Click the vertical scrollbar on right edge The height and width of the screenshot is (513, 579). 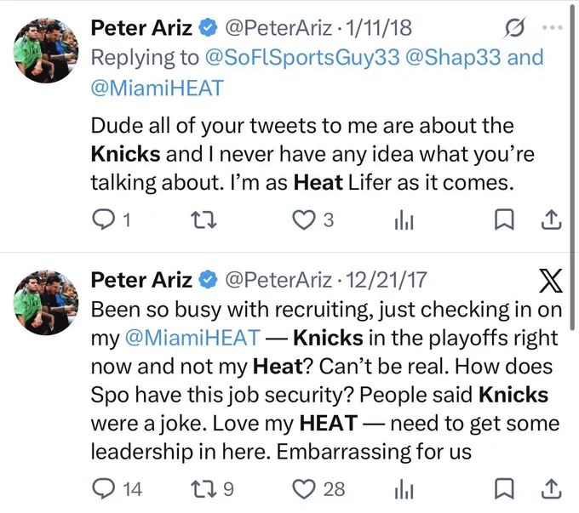(572, 166)
